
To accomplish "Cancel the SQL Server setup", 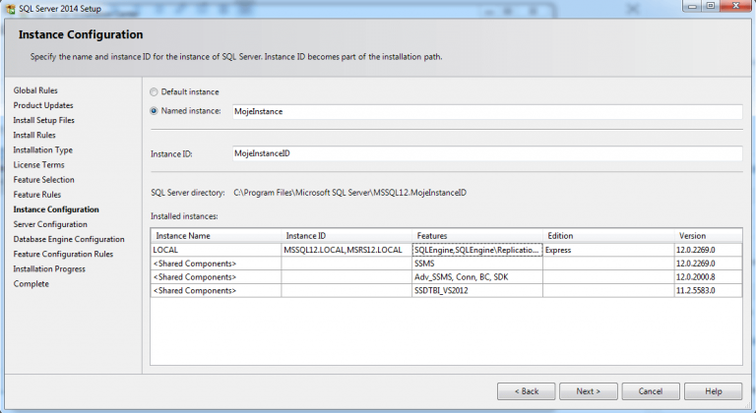I will (651, 391).
